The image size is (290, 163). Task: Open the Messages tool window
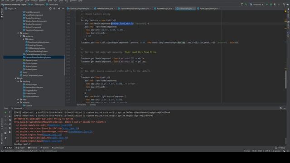(x=58, y=148)
